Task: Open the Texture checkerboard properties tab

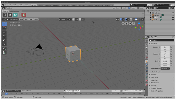Action: (x=147, y=85)
